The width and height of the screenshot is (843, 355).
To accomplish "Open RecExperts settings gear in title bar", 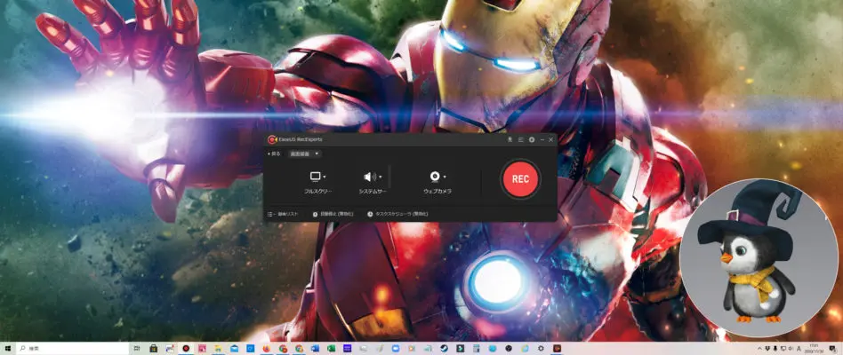I will point(531,139).
